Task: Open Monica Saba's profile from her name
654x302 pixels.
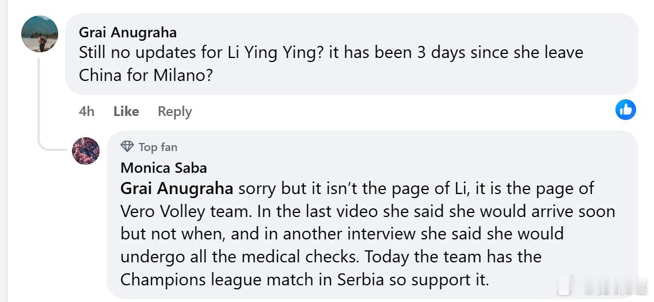Action: [x=163, y=168]
